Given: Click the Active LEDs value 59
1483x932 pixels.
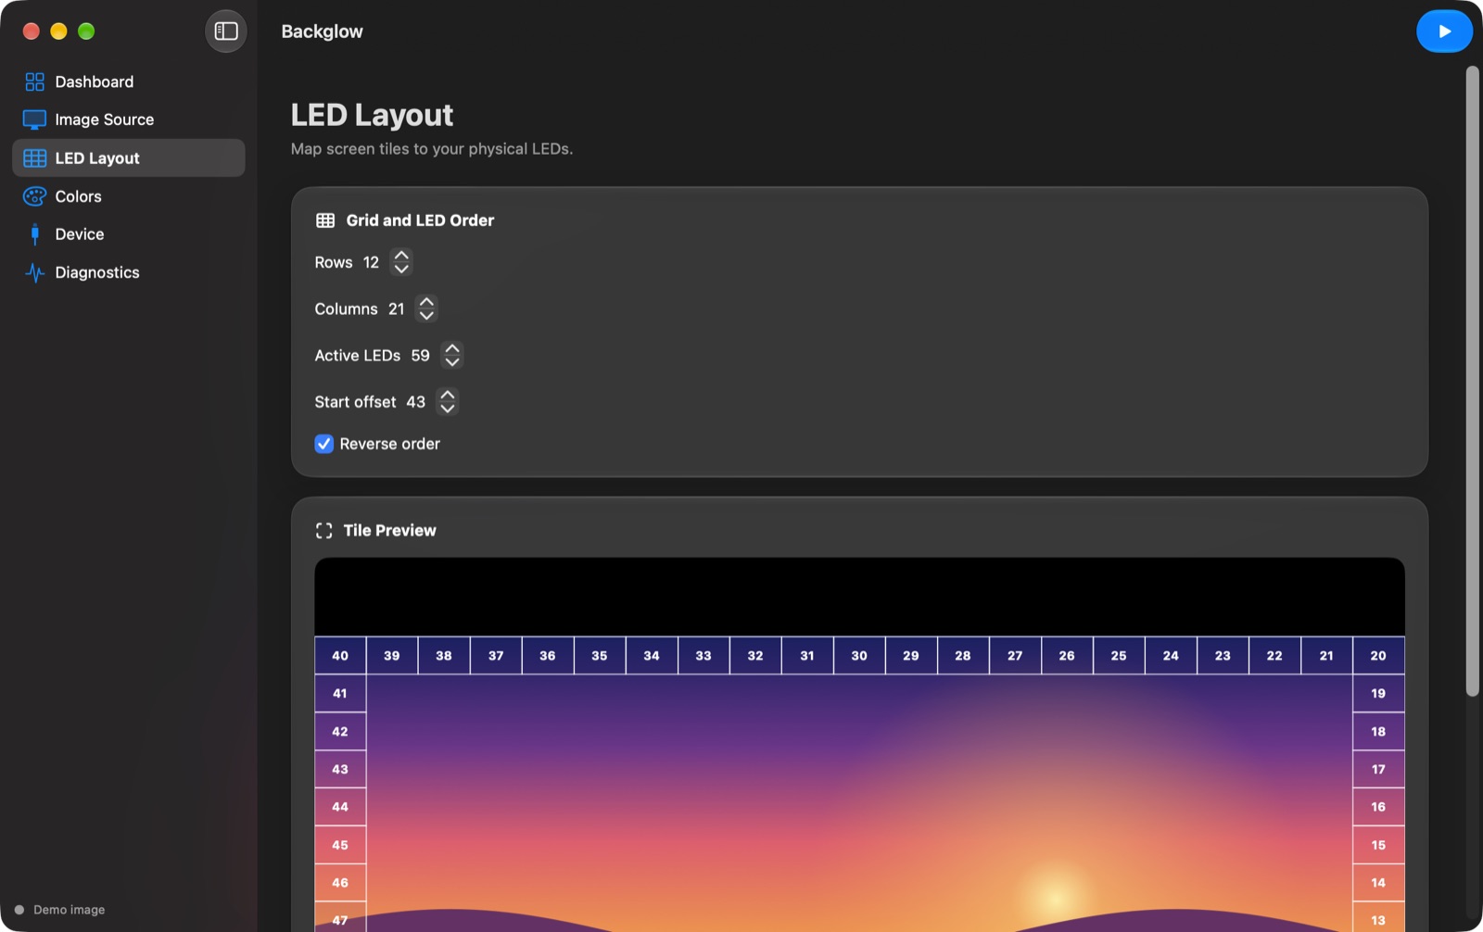Looking at the screenshot, I should pos(421,355).
